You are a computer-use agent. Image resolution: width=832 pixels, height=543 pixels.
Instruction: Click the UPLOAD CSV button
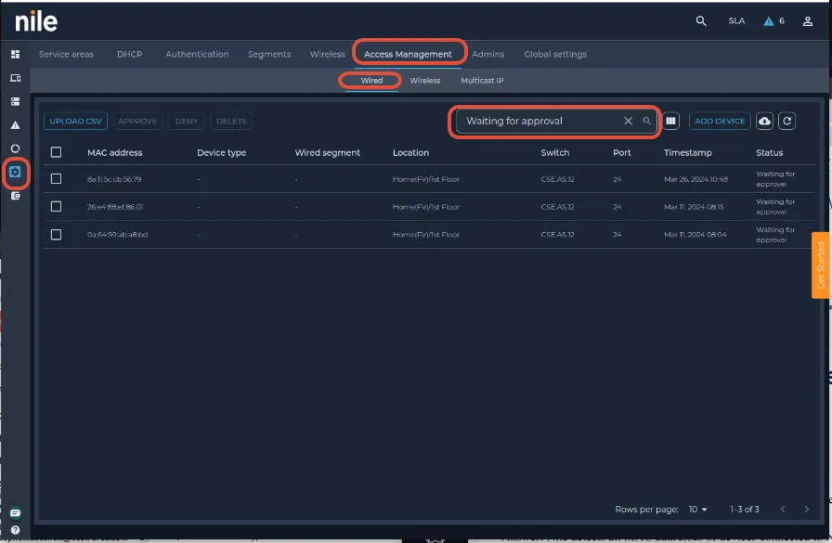(75, 121)
